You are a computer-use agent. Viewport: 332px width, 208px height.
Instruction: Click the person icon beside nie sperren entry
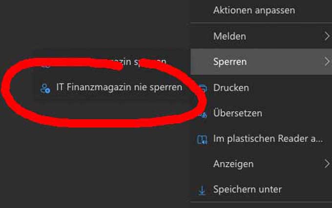pyautogui.click(x=45, y=89)
